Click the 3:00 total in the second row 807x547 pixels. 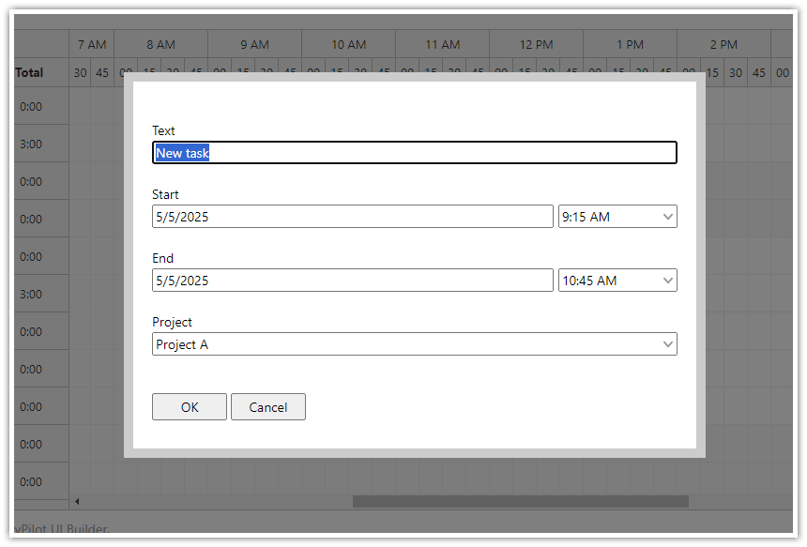30,144
